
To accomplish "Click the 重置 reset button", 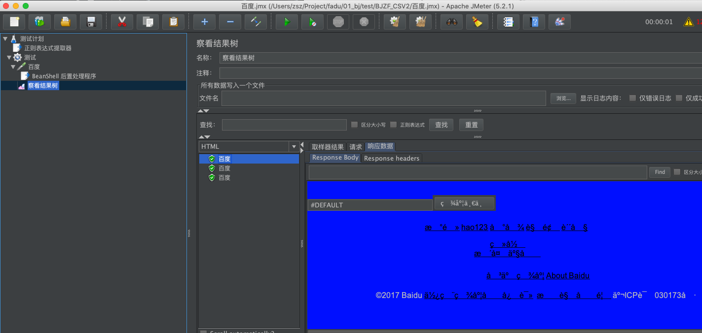I will (472, 125).
